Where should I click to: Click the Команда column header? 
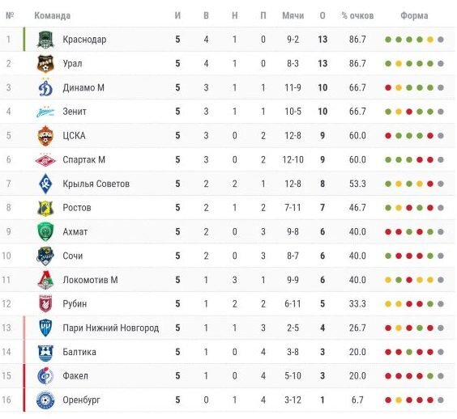53,15
